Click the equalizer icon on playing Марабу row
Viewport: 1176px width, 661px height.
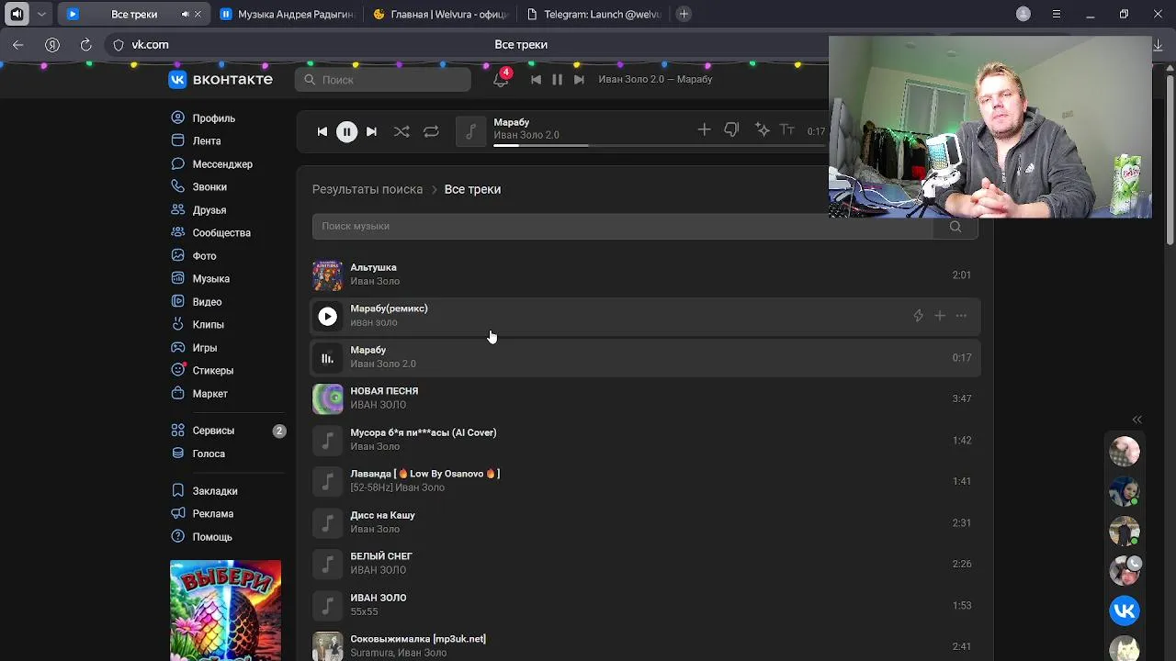click(327, 357)
